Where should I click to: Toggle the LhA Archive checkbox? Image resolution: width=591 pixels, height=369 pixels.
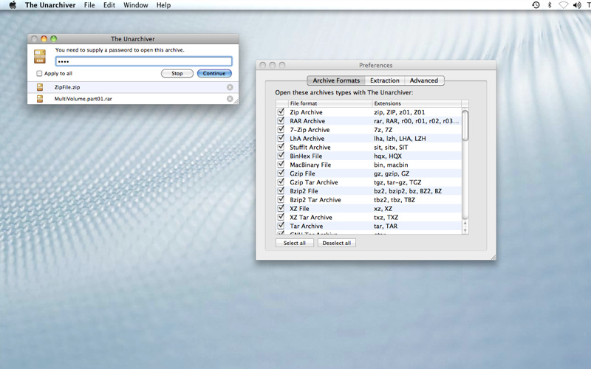(281, 138)
